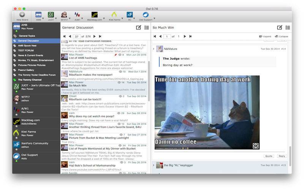304x190 pixels.
Task: Open list options in General Discussion header
Action: (x=147, y=27)
